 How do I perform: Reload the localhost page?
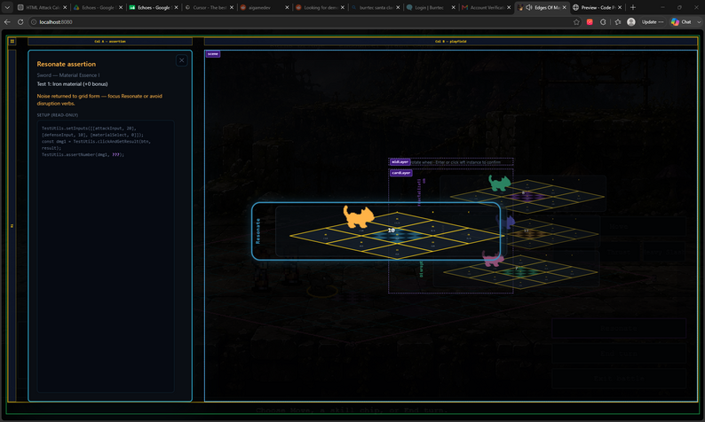20,22
